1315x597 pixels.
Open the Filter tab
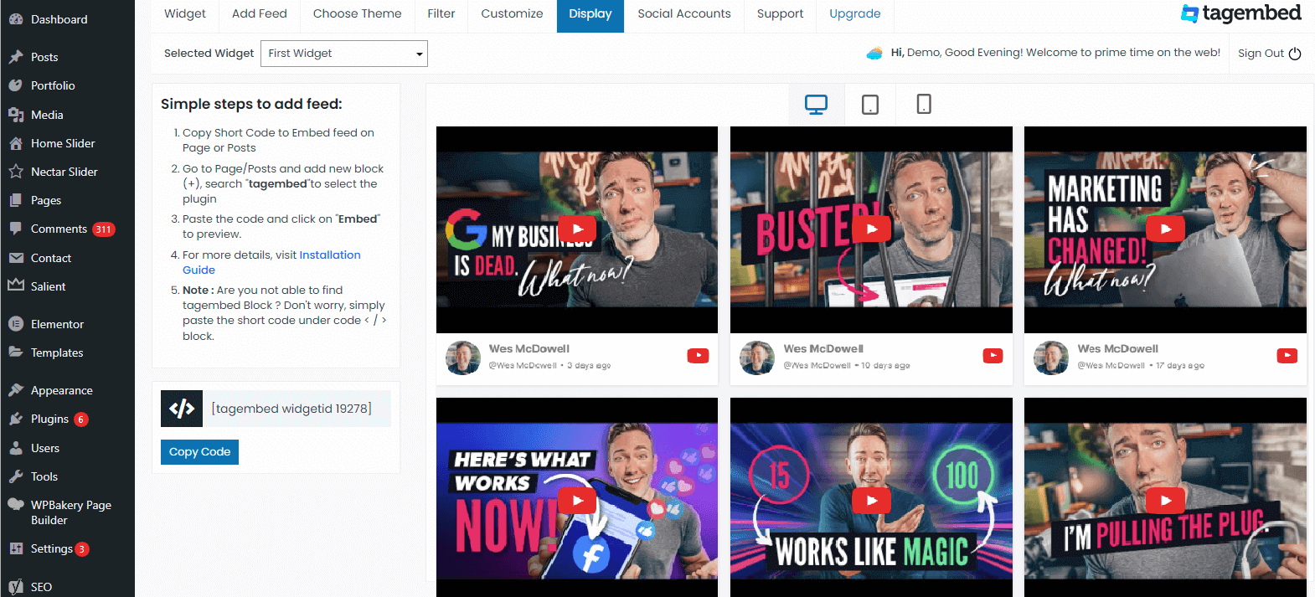[x=441, y=14]
